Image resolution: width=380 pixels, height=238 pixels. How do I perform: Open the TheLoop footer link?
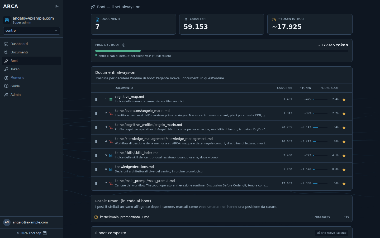pyautogui.click(x=35, y=233)
